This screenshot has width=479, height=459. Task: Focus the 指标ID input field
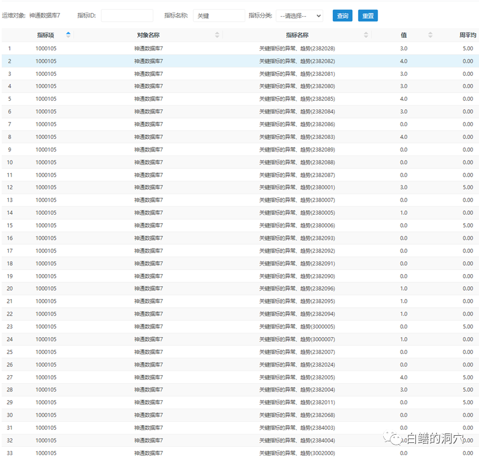coord(127,16)
